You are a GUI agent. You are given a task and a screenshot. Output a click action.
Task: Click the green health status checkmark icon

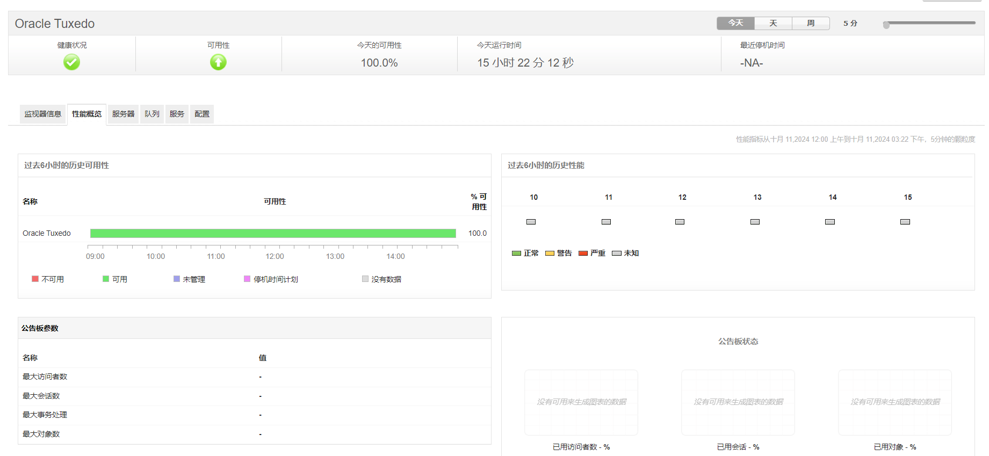[x=71, y=62]
